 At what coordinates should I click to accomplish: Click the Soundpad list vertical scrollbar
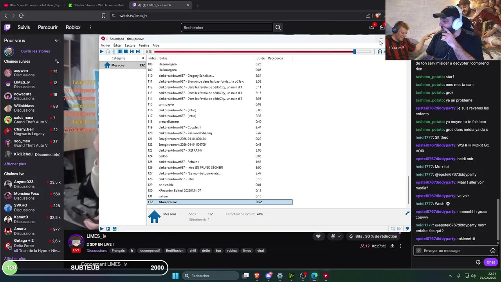pos(408,190)
